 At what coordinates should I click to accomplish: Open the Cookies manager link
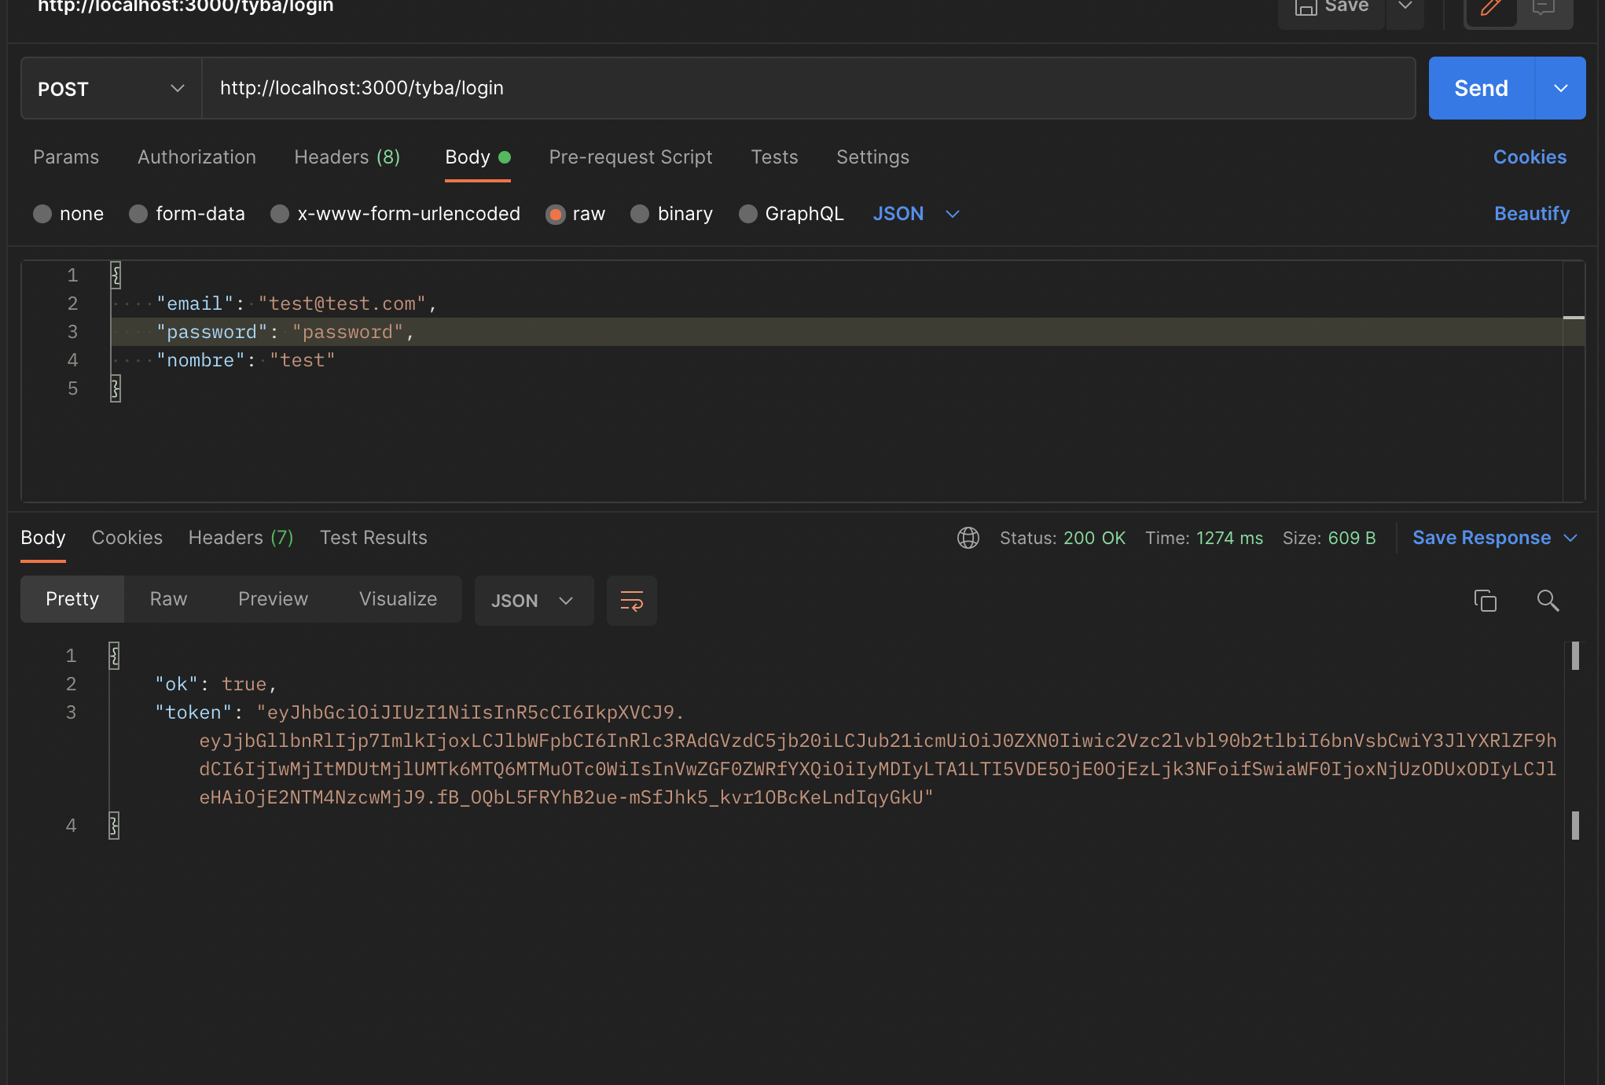[1529, 156]
